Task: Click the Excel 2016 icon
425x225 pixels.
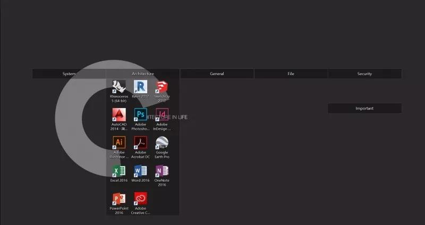Action: [118, 171]
